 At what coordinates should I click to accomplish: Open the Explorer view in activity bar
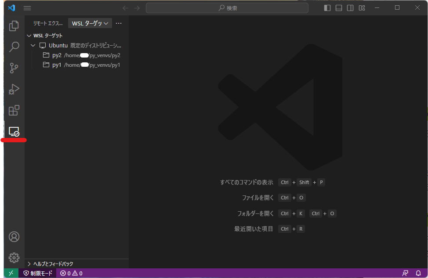pos(14,26)
